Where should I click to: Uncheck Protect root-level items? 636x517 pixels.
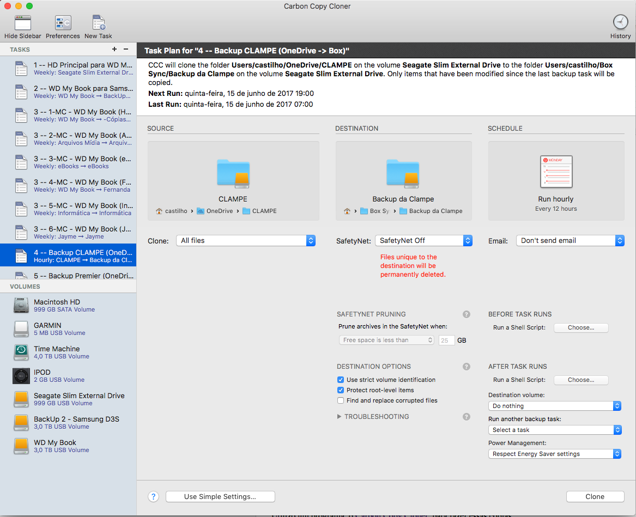pyautogui.click(x=341, y=390)
